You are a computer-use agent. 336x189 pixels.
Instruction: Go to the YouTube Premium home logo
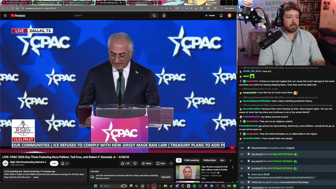(18, 15)
